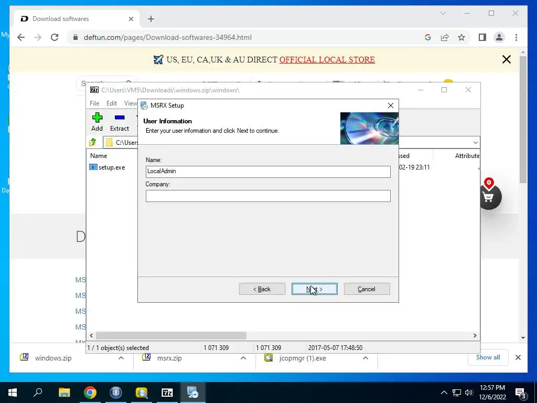
Task: Click the Google icon in address bar
Action: 428,37
